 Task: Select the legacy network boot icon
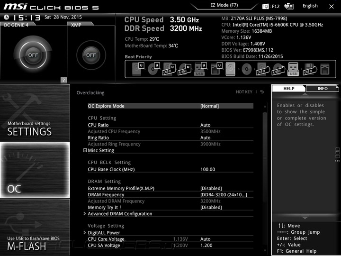coord(325,69)
